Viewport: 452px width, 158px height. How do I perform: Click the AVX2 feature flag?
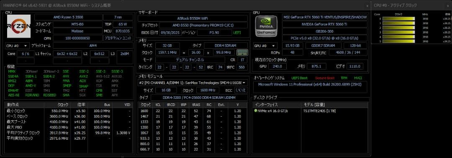click(x=84, y=76)
